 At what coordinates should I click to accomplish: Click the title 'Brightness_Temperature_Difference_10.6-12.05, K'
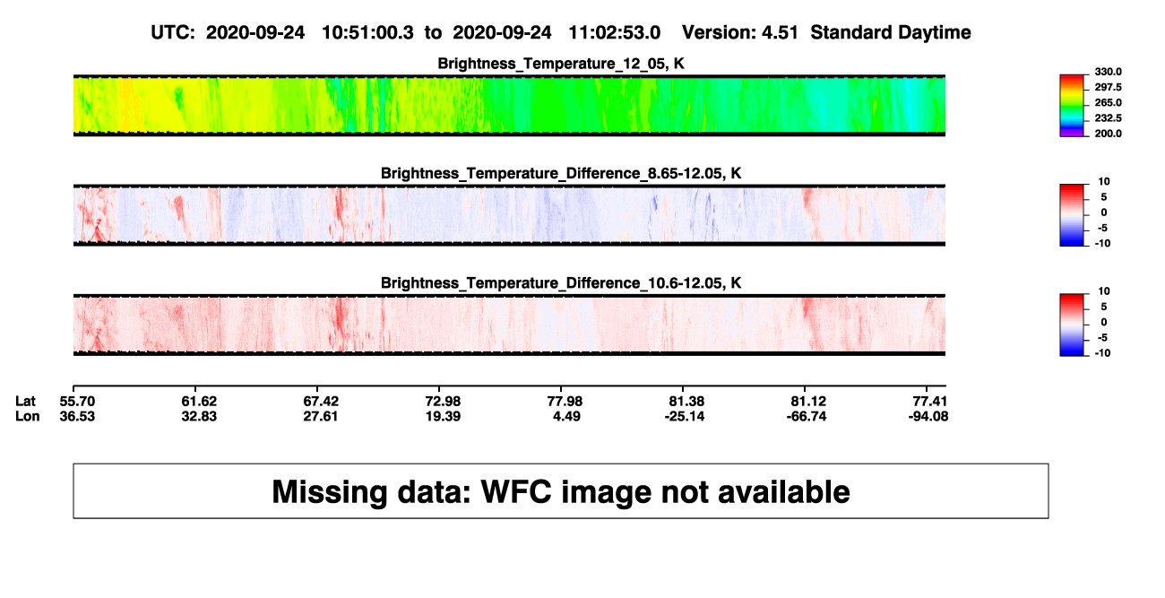pos(561,283)
